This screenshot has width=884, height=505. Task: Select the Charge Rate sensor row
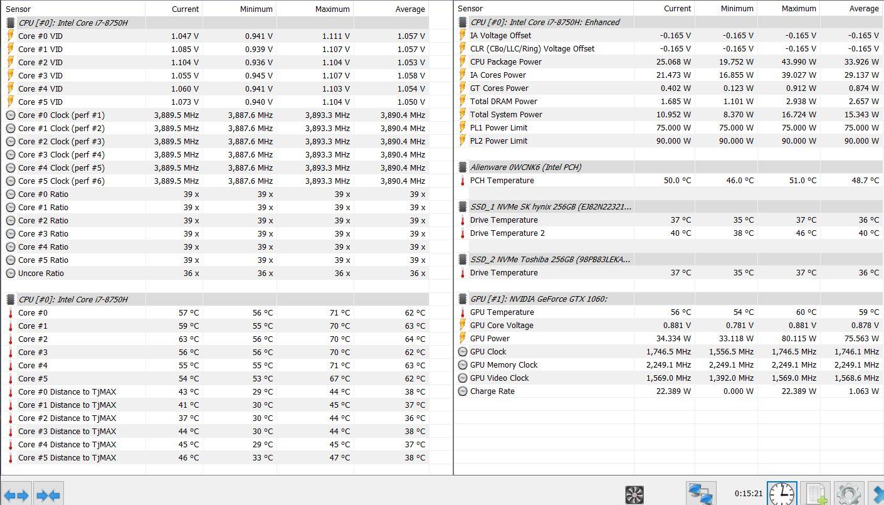[x=492, y=391]
